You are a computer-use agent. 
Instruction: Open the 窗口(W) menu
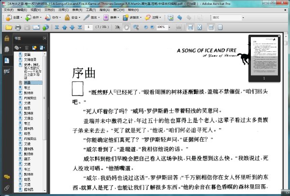pos(119,10)
